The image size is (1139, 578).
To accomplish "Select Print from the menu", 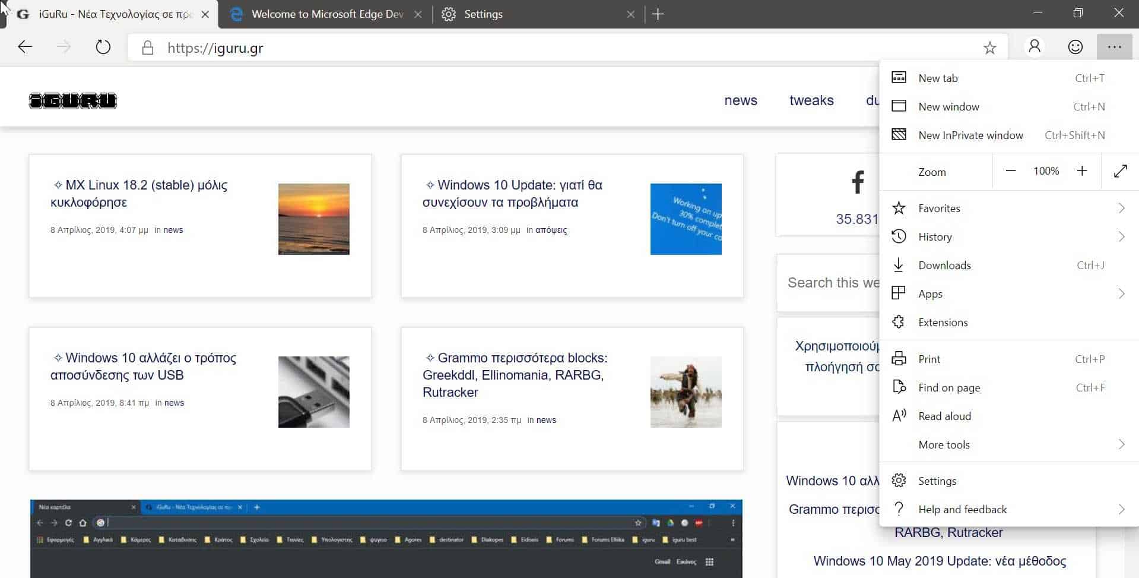I will tap(1009, 359).
